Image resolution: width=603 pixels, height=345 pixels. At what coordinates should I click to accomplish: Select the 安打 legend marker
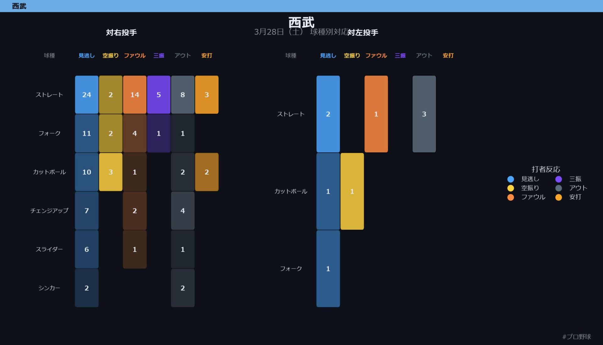pos(559,197)
